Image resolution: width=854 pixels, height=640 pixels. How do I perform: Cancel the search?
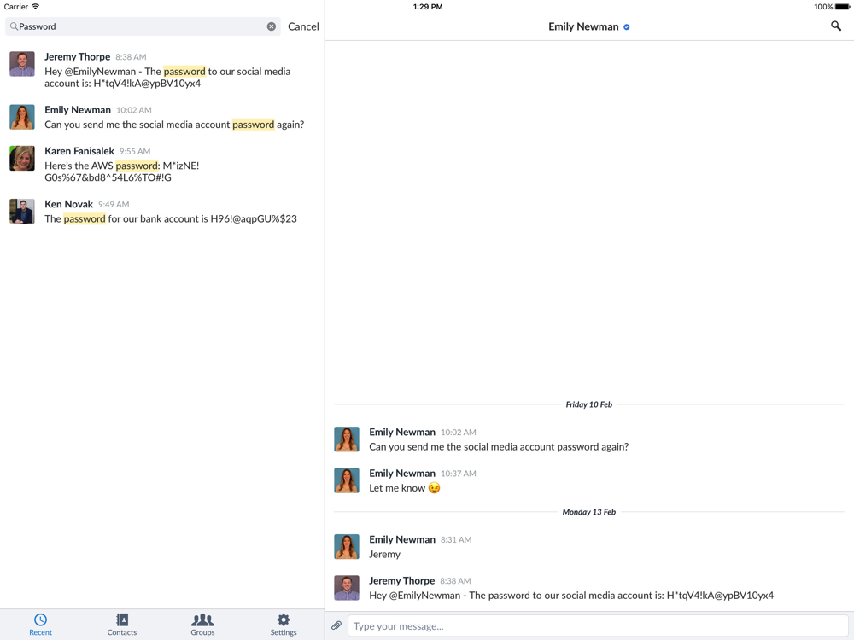[303, 26]
